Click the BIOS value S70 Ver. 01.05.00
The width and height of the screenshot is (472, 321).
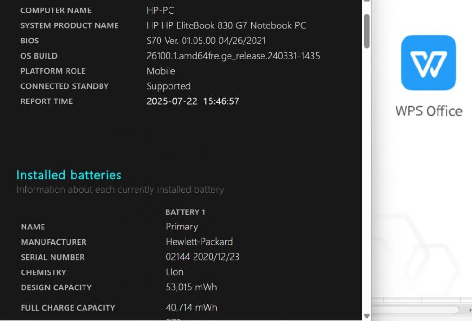pos(206,41)
